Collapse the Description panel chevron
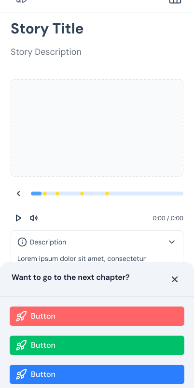 172,242
